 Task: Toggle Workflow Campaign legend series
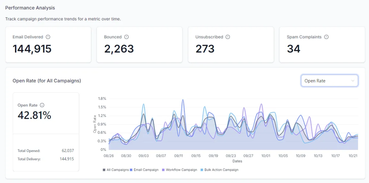180,170
